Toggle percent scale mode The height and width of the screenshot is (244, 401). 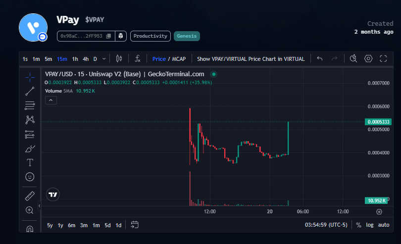pos(358,225)
